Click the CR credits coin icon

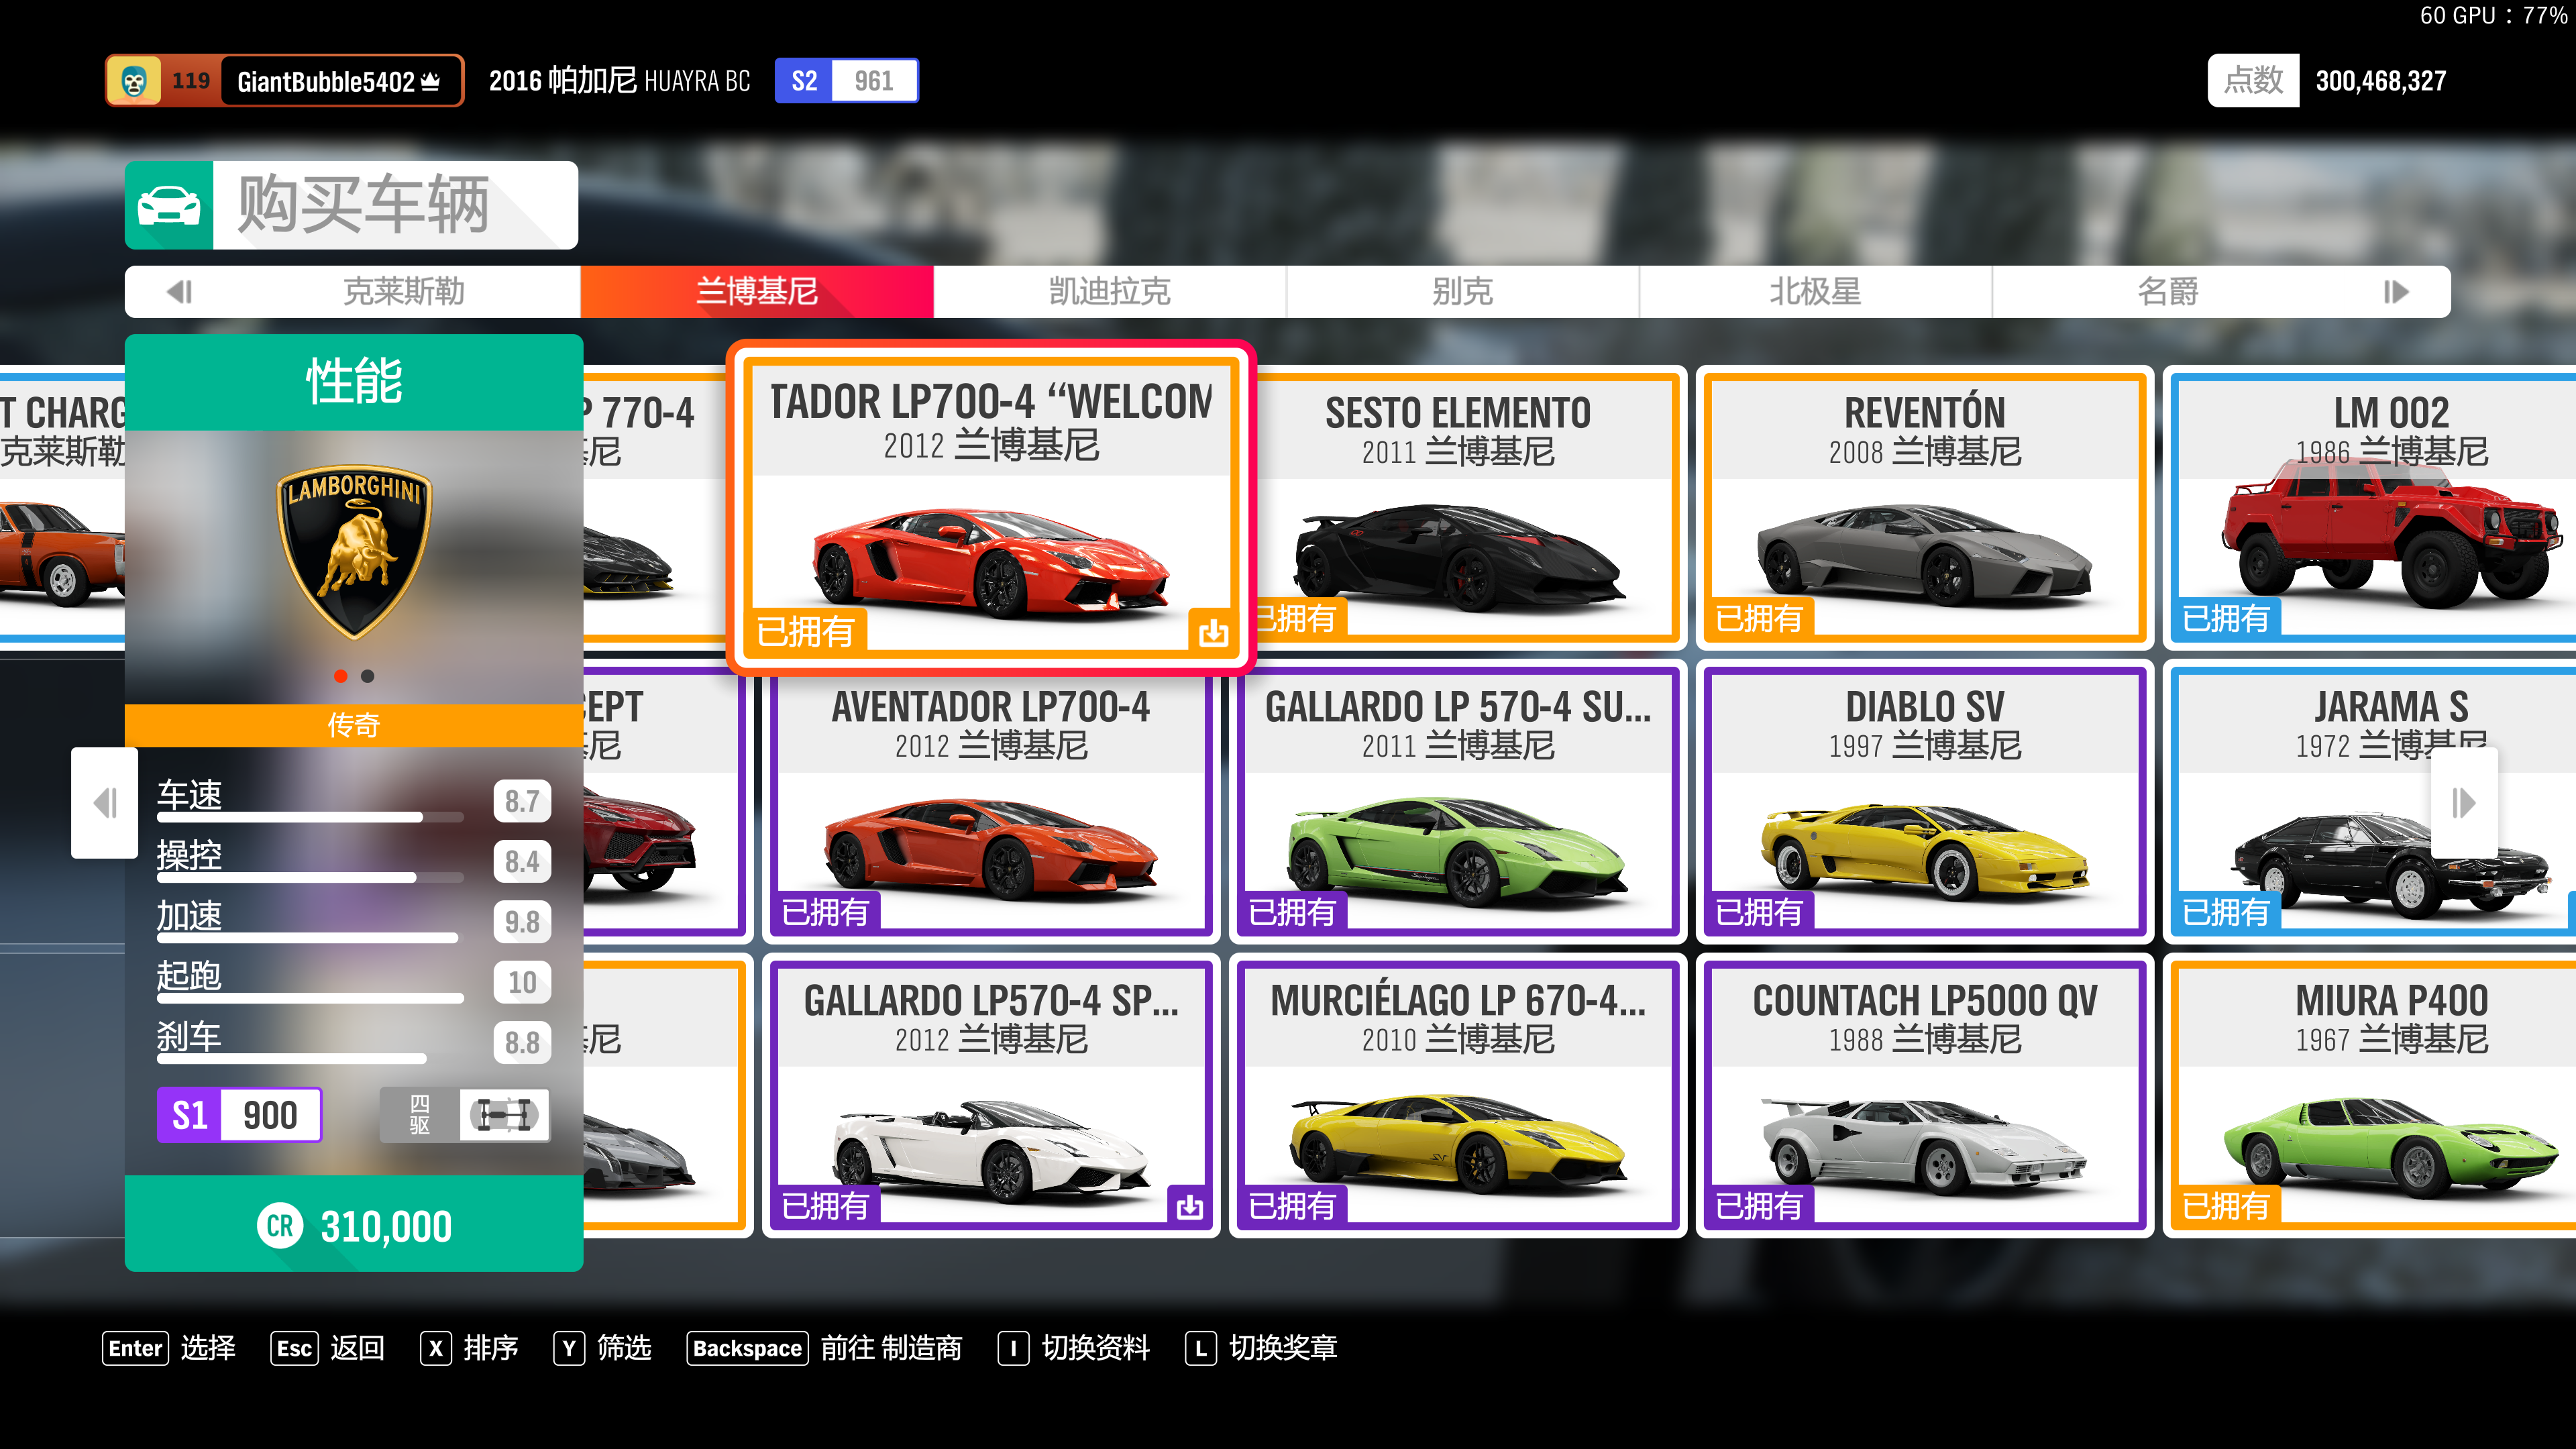click(x=279, y=1226)
